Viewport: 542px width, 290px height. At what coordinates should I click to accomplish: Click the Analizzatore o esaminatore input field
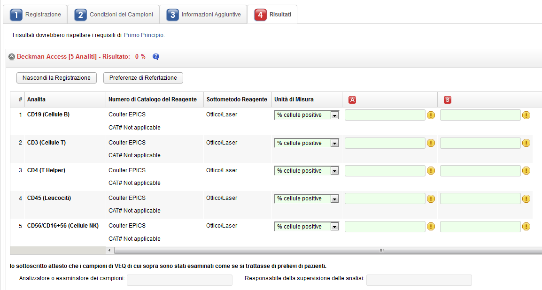pyautogui.click(x=179, y=280)
